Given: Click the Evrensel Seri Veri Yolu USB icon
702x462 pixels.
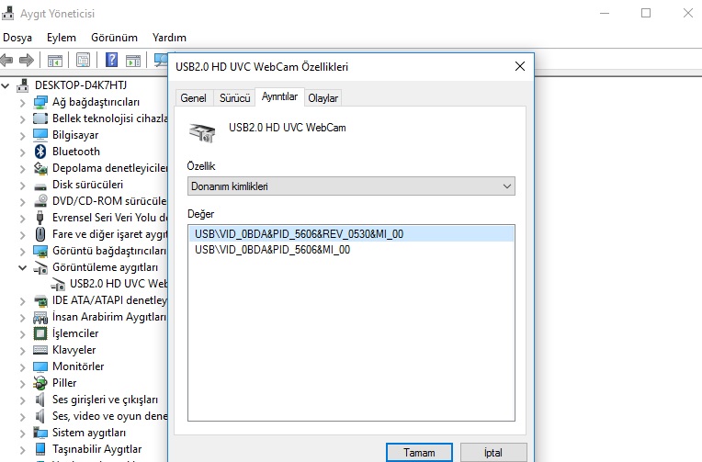Looking at the screenshot, I should pos(40,217).
